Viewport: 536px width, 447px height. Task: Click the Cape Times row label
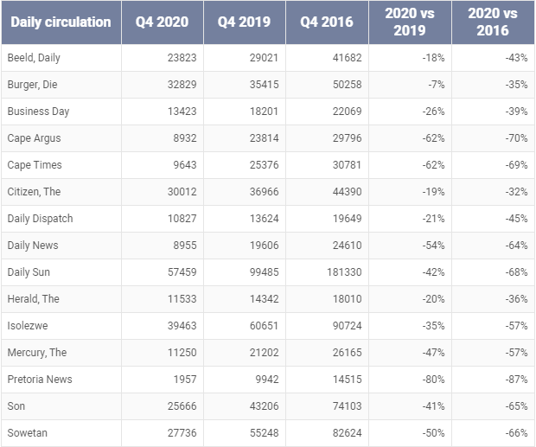[35, 165]
